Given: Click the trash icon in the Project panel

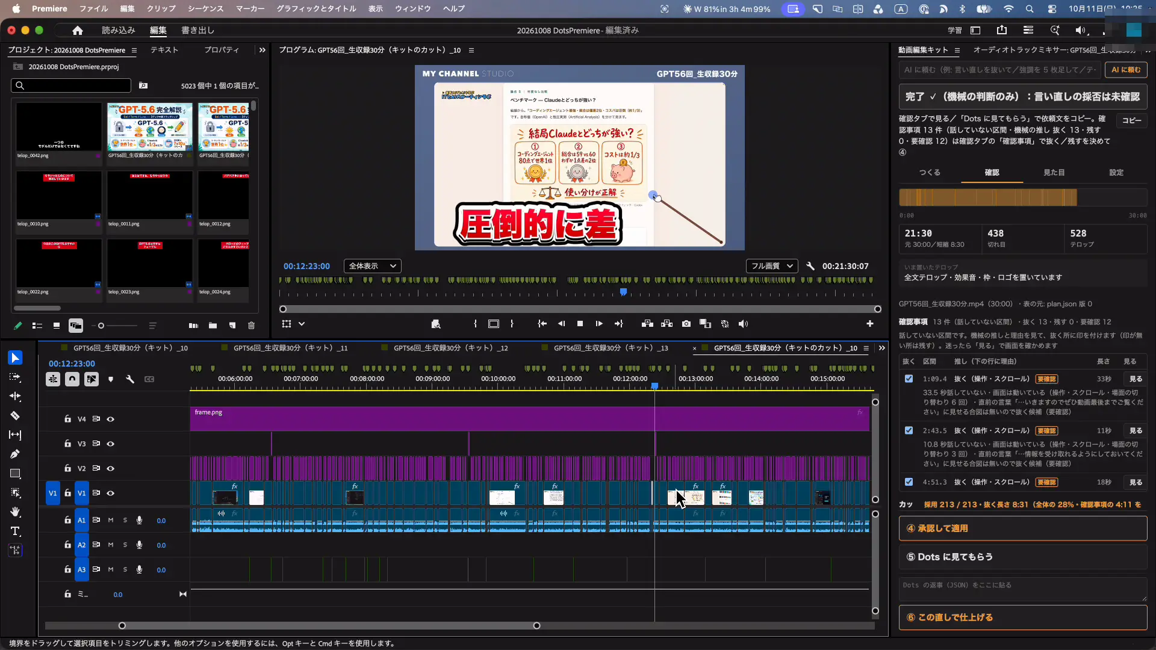Looking at the screenshot, I should [252, 326].
